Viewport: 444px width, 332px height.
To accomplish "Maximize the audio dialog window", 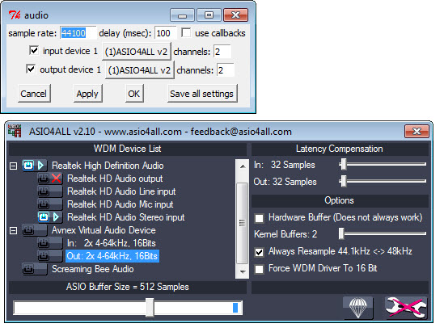I will click(x=209, y=15).
